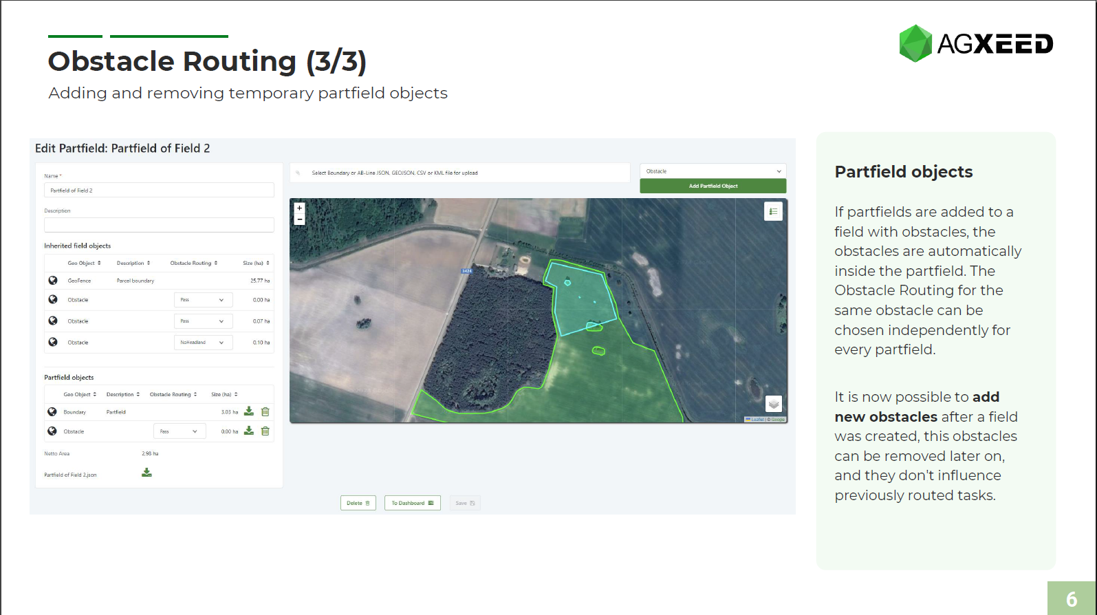Open the Obstacle object type dropdown above map
Screen dimensions: 1097x615
click(713, 171)
